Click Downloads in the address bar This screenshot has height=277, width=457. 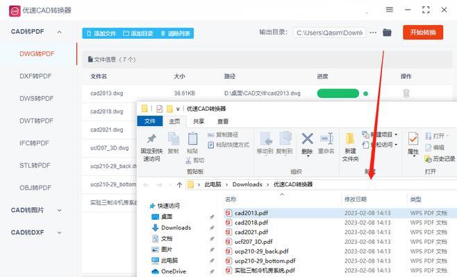tap(247, 184)
